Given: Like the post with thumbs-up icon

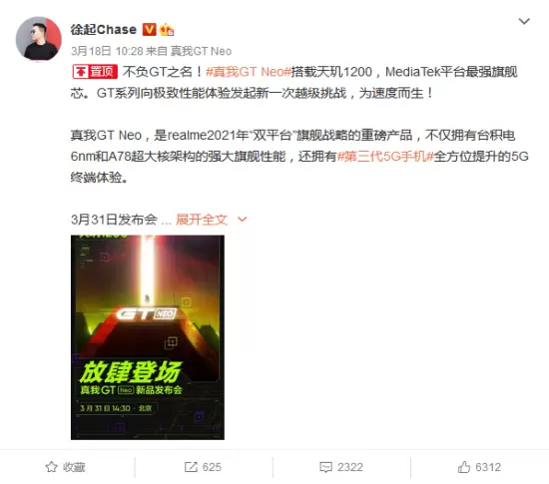Looking at the screenshot, I should [464, 467].
